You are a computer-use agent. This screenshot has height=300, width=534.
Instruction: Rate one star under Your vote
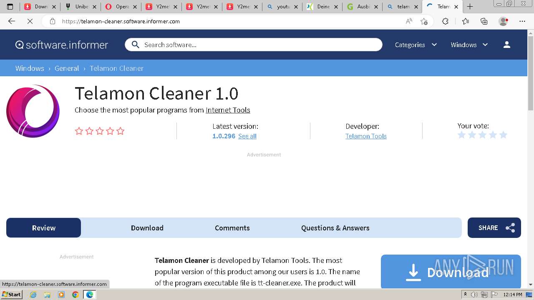coord(461,135)
